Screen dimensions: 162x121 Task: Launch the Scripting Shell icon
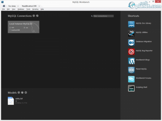coord(131,88)
